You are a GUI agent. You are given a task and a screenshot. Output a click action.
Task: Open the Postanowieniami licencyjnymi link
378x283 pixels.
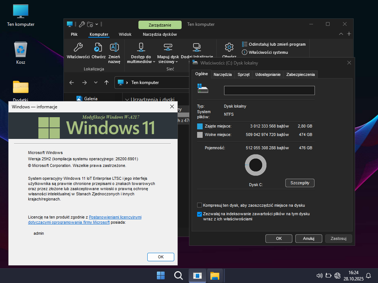point(115,217)
